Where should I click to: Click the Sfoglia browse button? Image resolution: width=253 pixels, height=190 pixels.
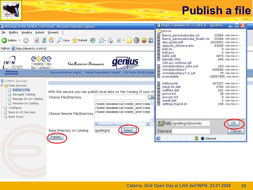152,97
